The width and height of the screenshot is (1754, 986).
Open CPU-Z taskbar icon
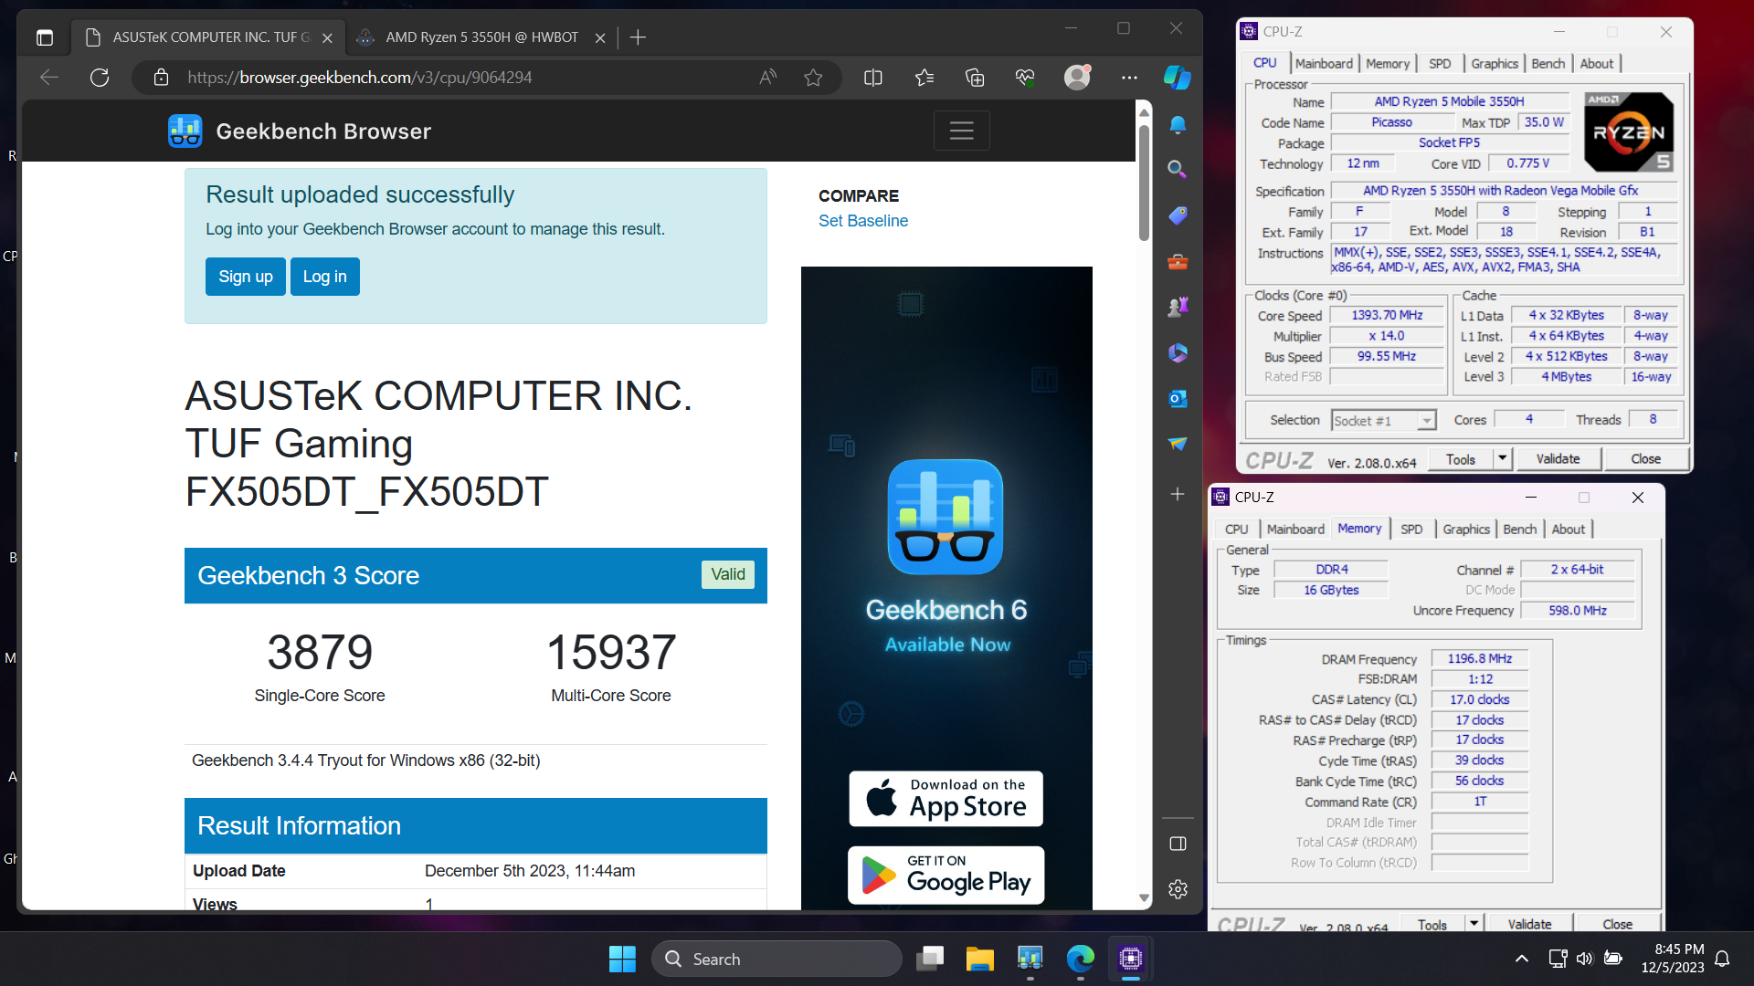[1130, 959]
